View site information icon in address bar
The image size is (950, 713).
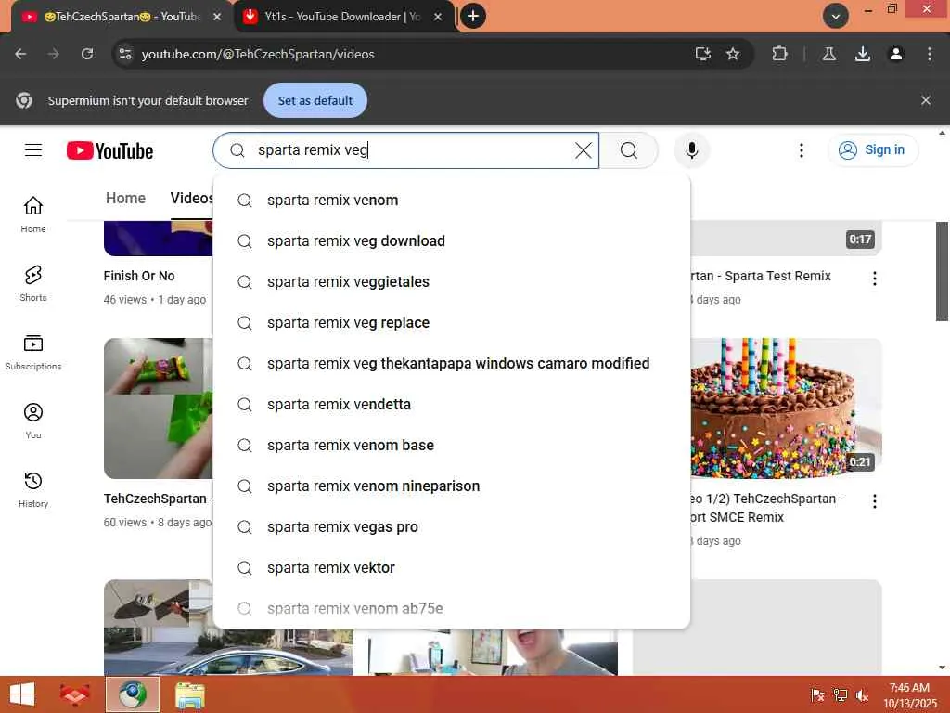(125, 54)
